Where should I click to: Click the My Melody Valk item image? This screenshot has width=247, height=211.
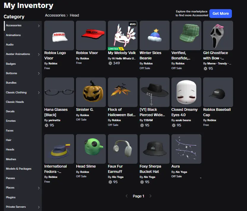[122, 35]
